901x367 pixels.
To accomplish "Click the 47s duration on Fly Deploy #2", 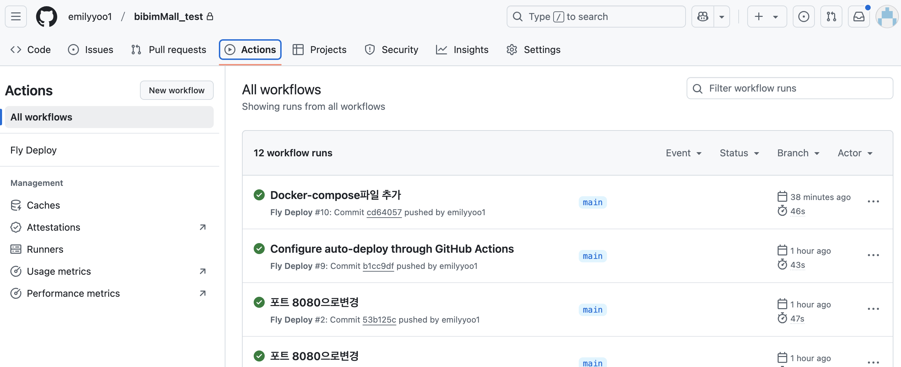I will tap(797, 319).
